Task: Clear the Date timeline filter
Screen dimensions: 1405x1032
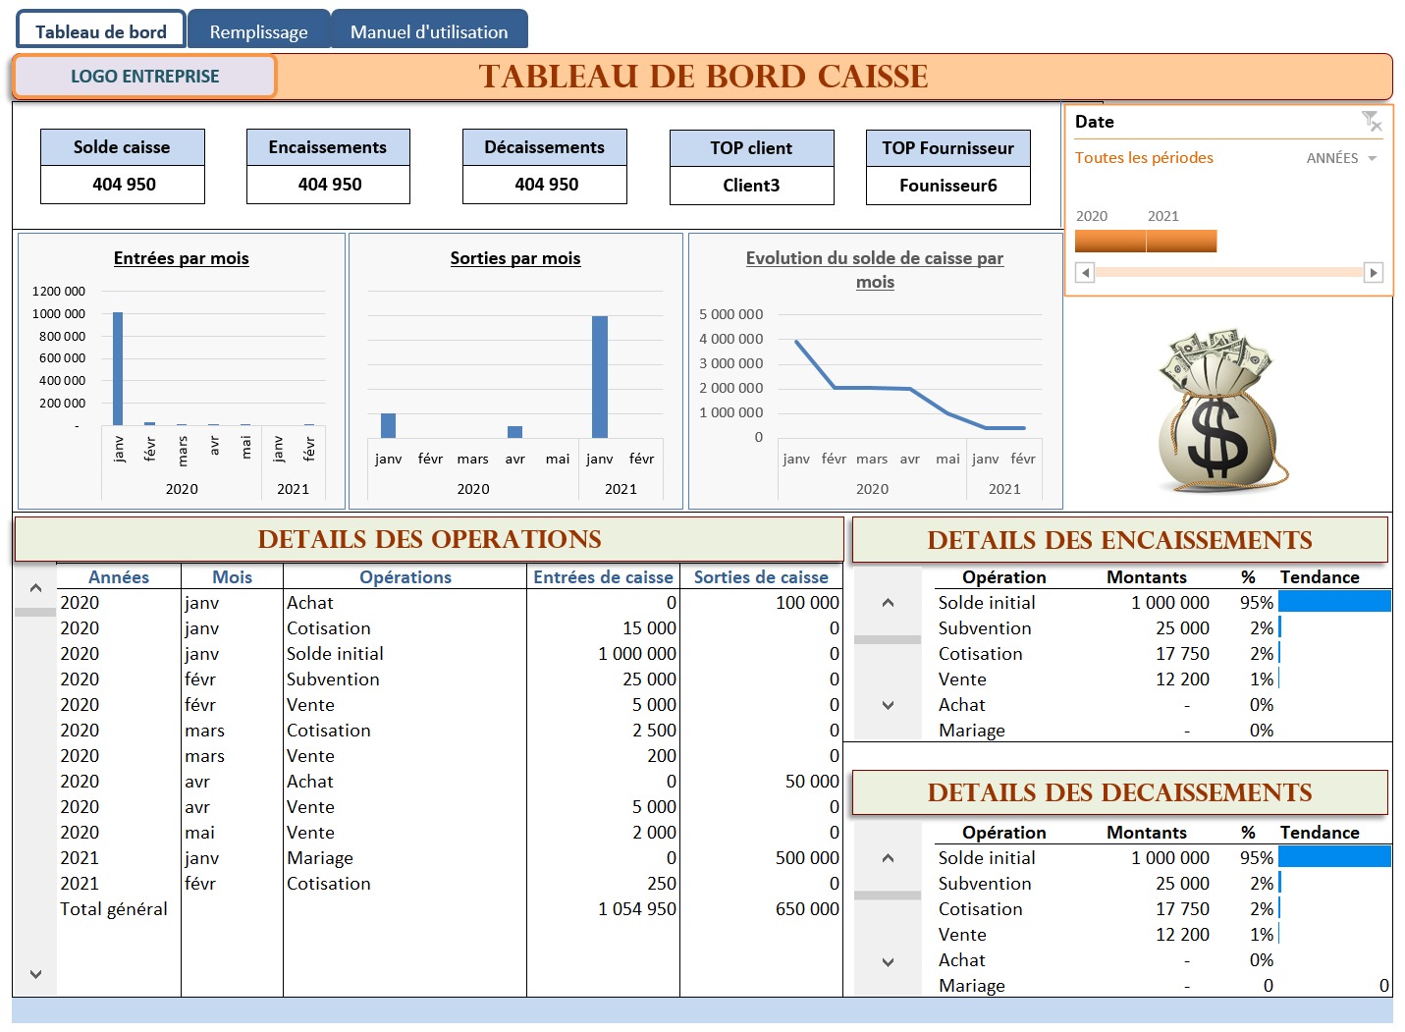Action: [x=1372, y=122]
